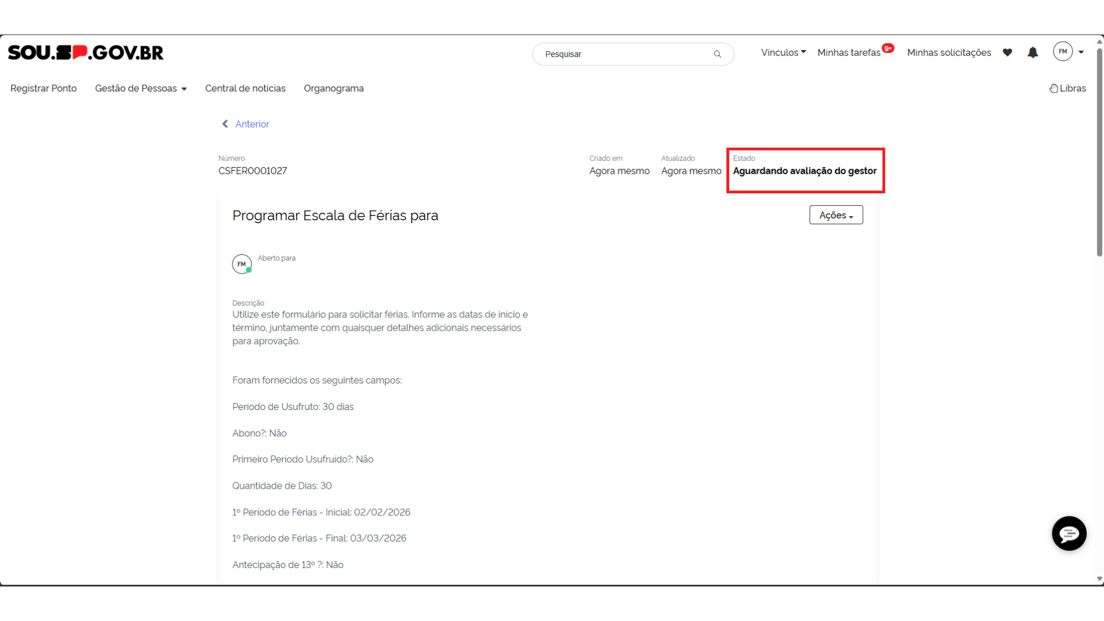The height and width of the screenshot is (621, 1104).
Task: Open the Organograma page
Action: [x=333, y=89]
